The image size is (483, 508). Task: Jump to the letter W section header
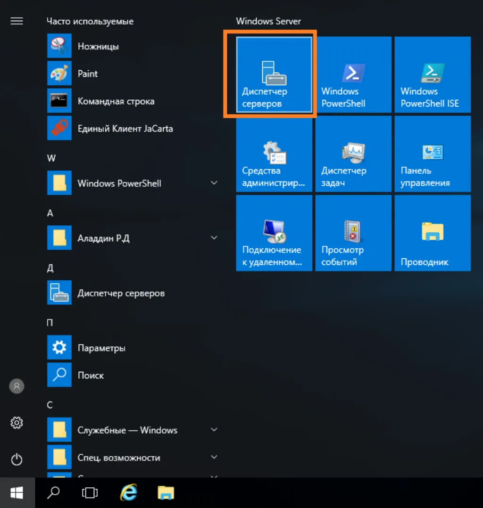pos(51,158)
